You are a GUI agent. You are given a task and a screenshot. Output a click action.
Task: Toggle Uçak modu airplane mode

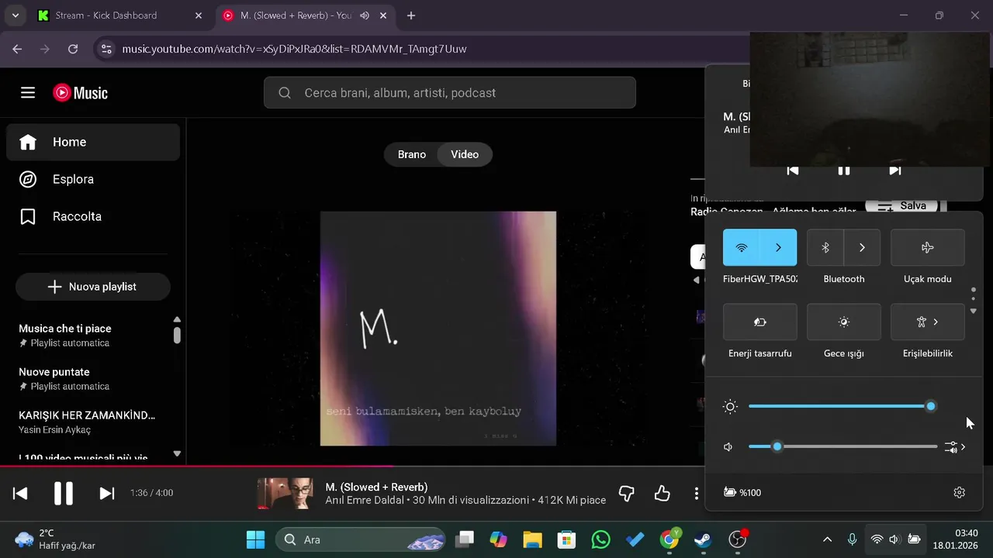tap(928, 248)
